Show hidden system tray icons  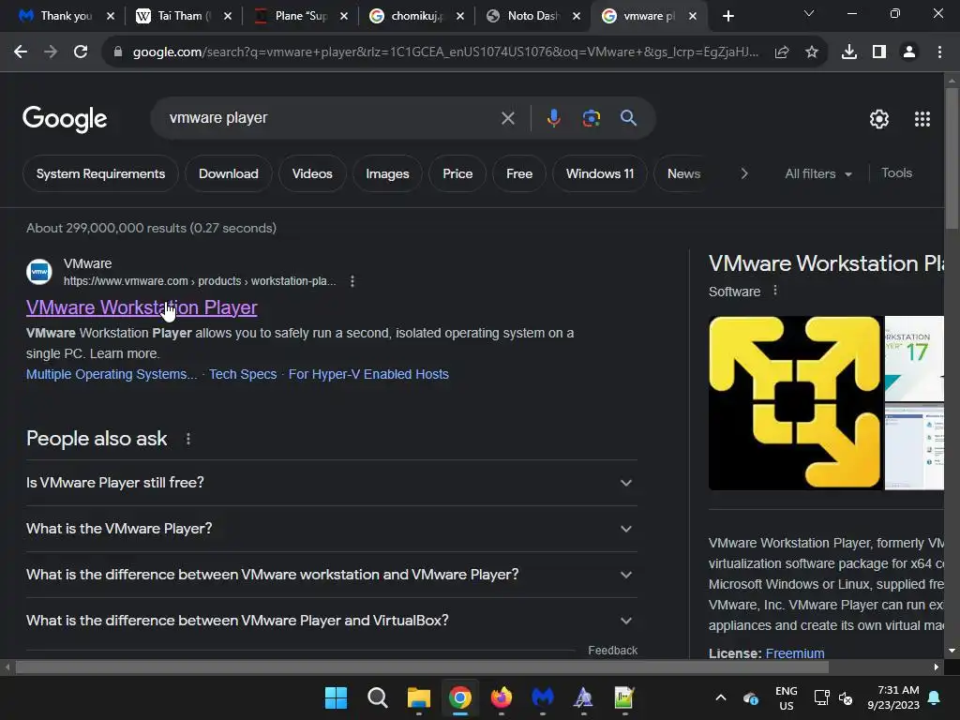(721, 697)
